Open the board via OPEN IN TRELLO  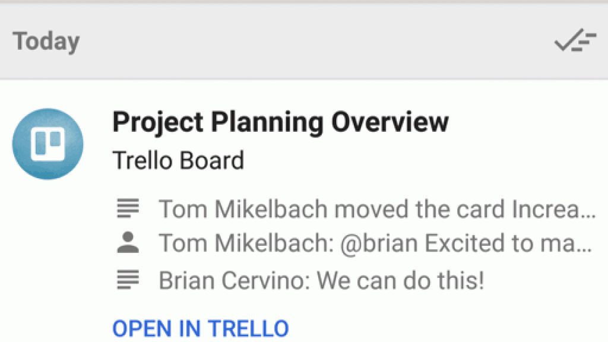pyautogui.click(x=200, y=327)
